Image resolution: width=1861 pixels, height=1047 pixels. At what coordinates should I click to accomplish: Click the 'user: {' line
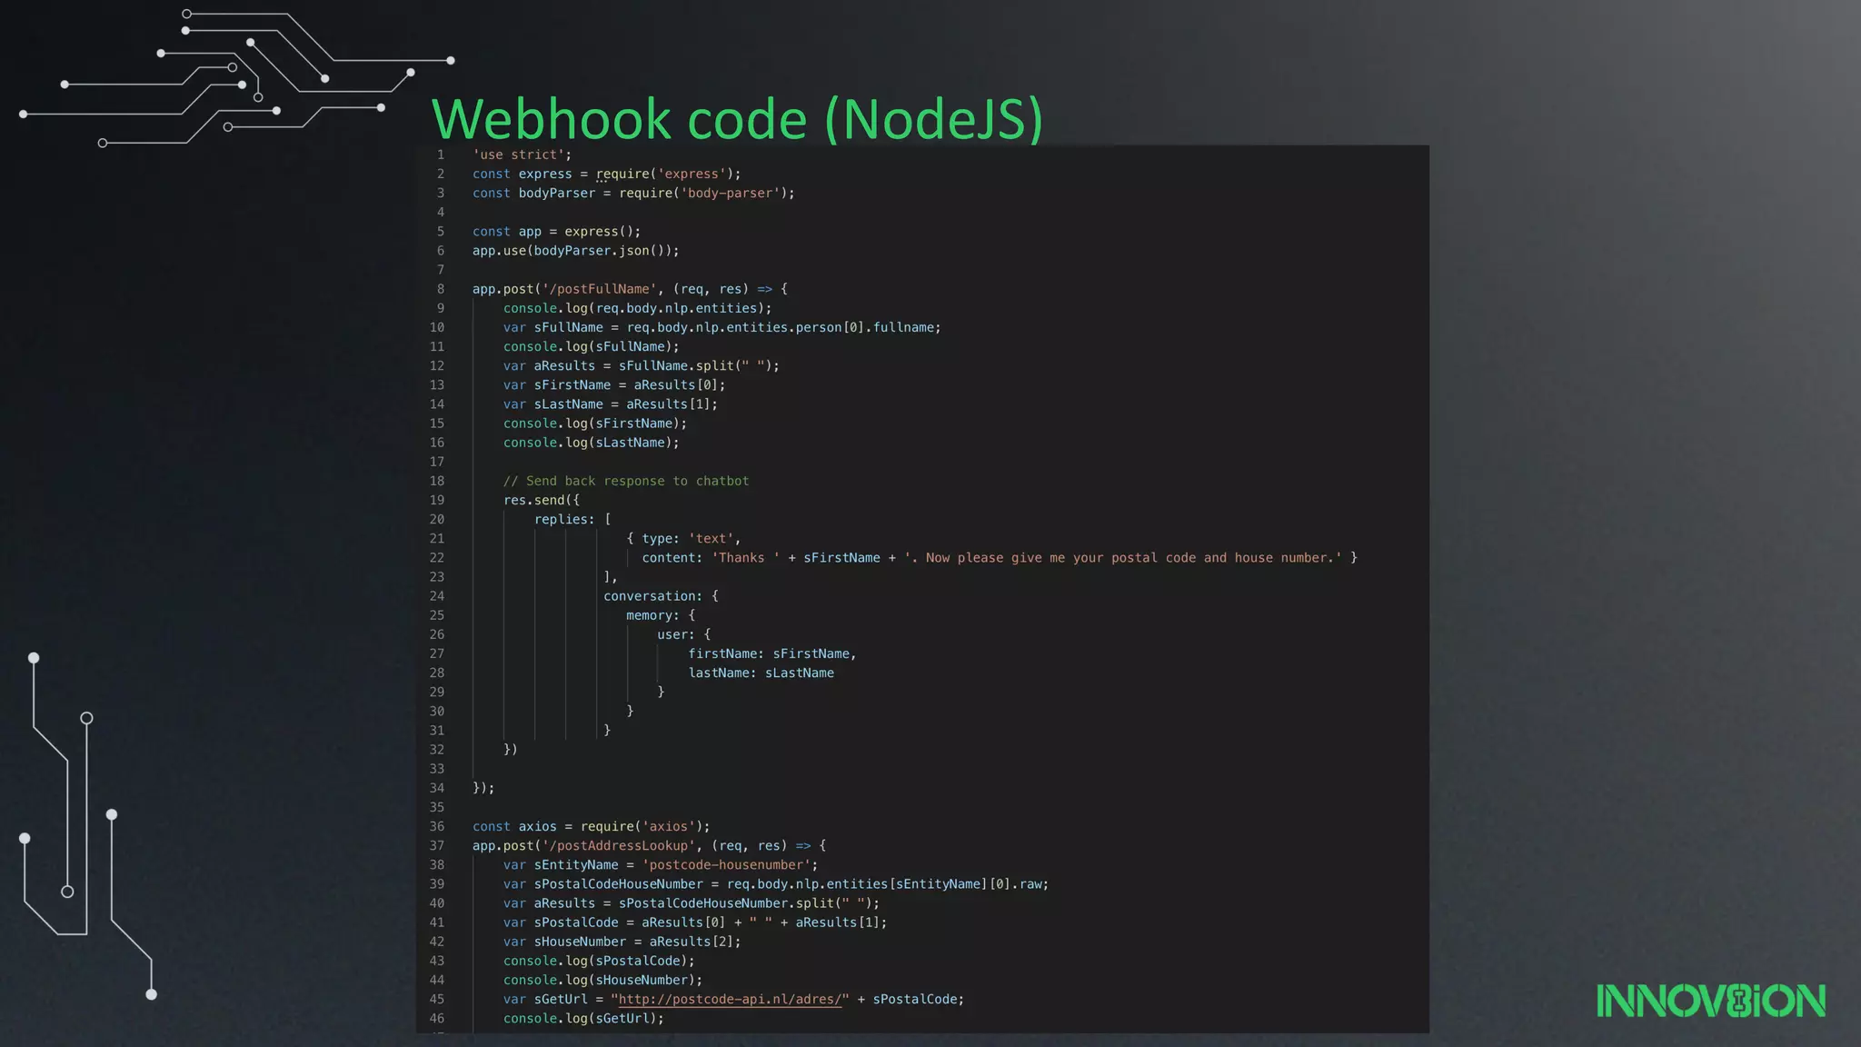[684, 634]
